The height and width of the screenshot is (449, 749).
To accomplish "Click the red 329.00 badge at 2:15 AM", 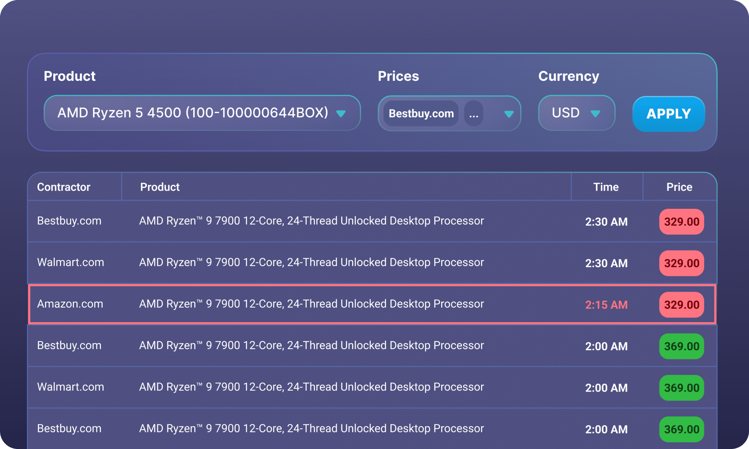I will [681, 305].
